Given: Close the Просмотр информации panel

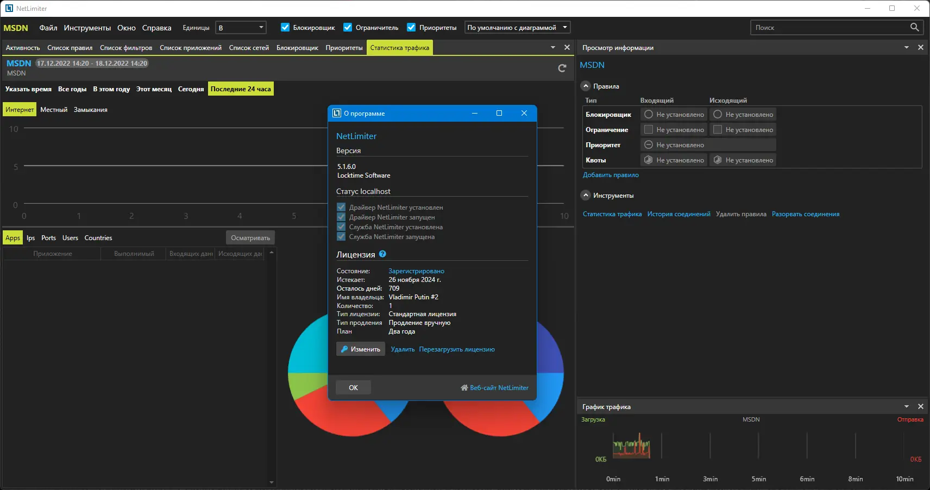Looking at the screenshot, I should (921, 47).
